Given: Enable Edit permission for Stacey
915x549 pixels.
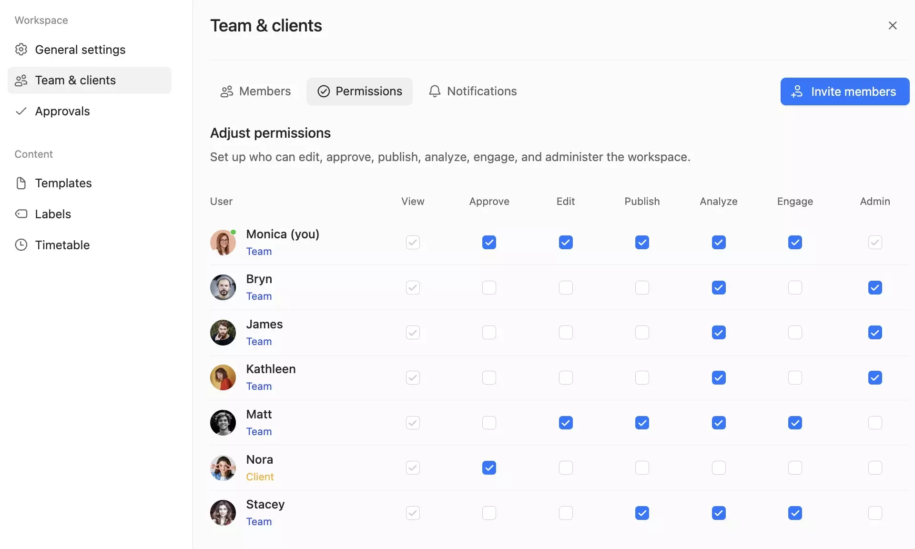Looking at the screenshot, I should coord(566,513).
